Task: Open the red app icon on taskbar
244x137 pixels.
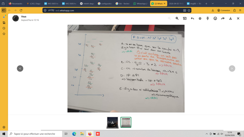Action: (98, 134)
